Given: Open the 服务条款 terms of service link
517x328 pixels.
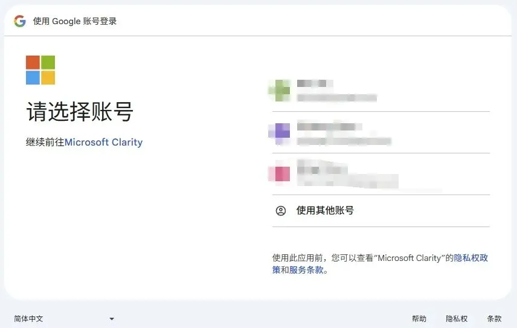Looking at the screenshot, I should pos(306,269).
